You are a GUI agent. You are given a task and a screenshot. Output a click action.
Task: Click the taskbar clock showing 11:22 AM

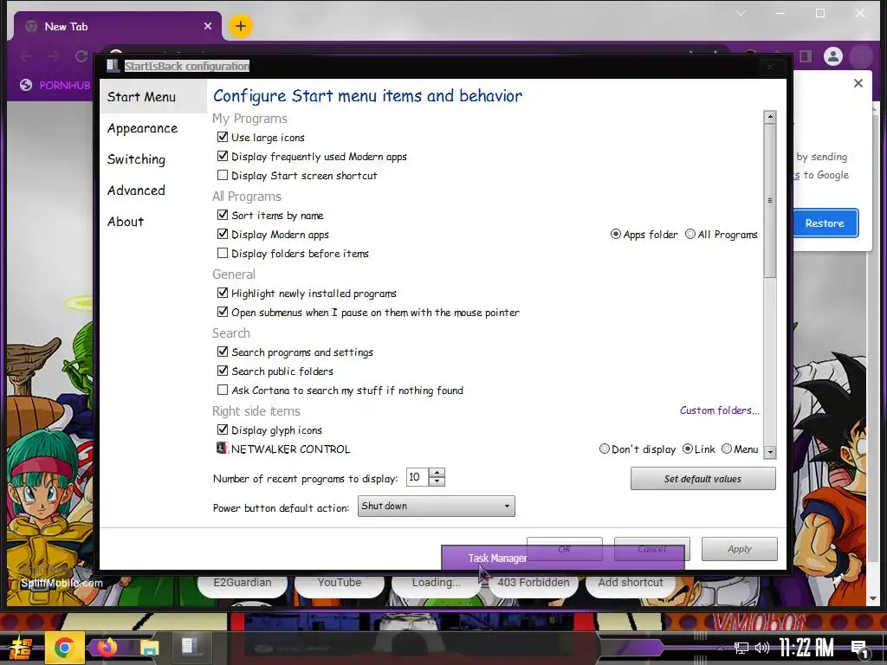pos(806,648)
